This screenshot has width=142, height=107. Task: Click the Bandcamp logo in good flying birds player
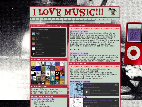(x=116, y=100)
